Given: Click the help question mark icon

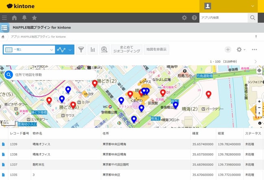Looking at the screenshot, I should coord(194,18).
